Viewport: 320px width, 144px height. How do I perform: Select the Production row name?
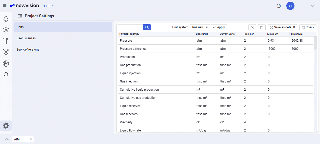click(x=127, y=57)
